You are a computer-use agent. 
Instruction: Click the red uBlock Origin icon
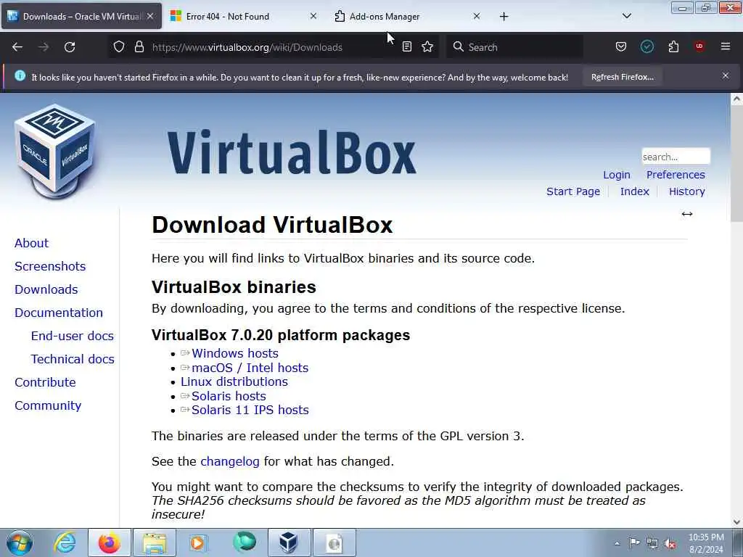click(x=699, y=46)
